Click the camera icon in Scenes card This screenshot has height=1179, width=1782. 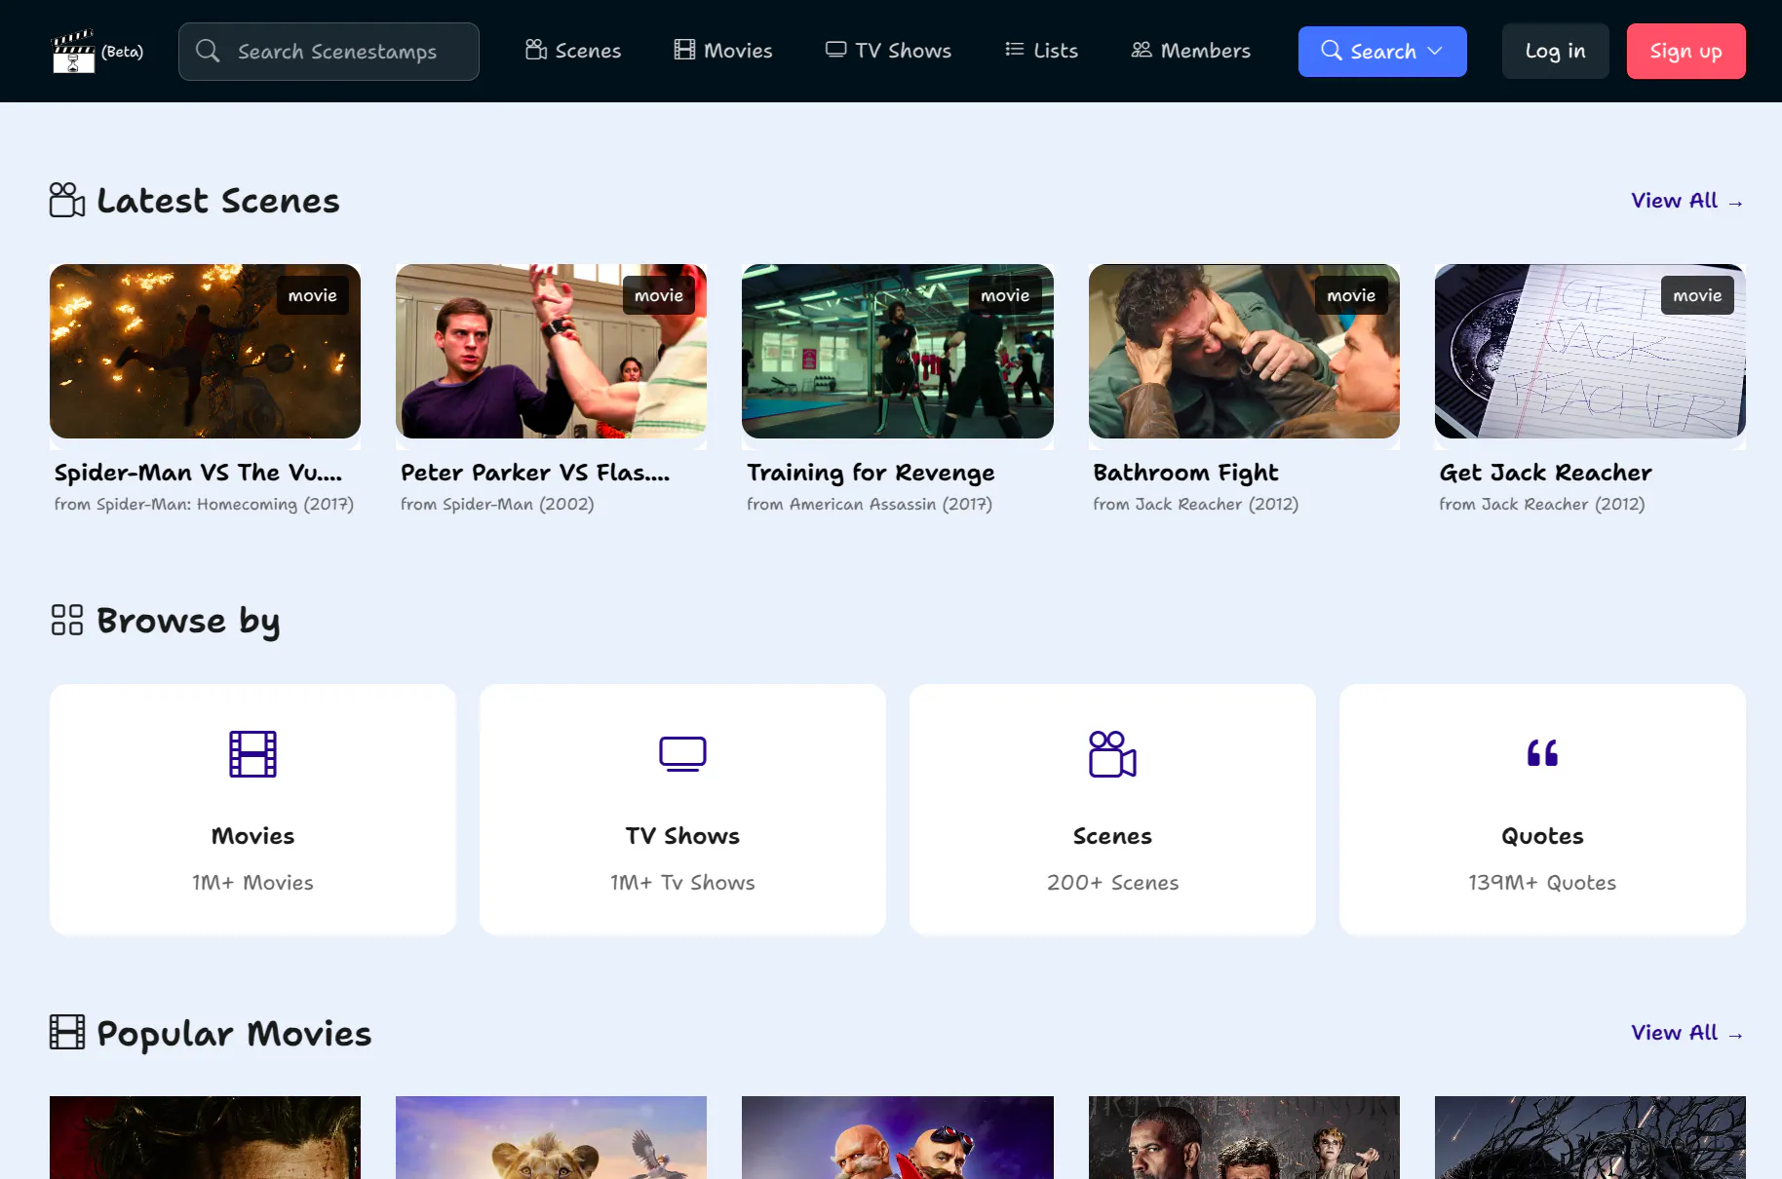(1112, 754)
